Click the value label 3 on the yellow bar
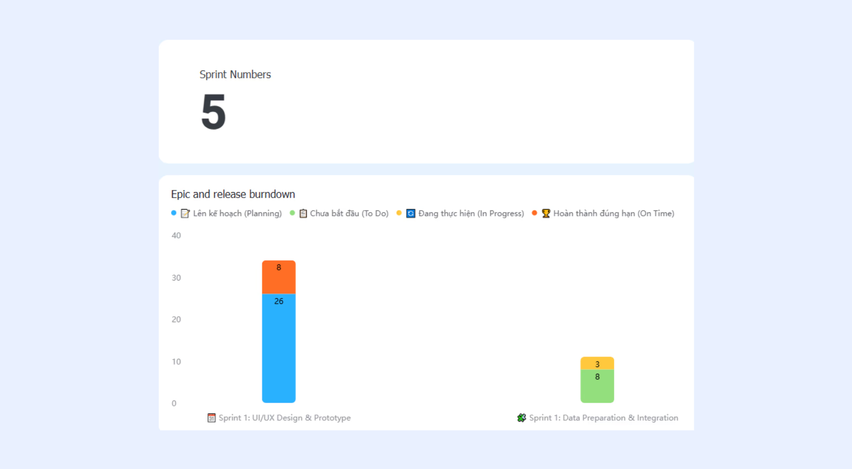Screen dimensions: 852x469 click(597, 364)
